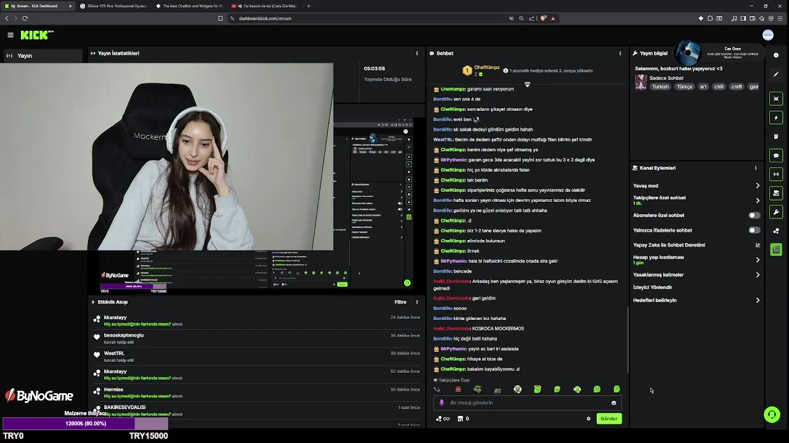Open Yapay Zeka ile Sohbet Denetimi stats icon
789x443 pixels.
coord(758,245)
